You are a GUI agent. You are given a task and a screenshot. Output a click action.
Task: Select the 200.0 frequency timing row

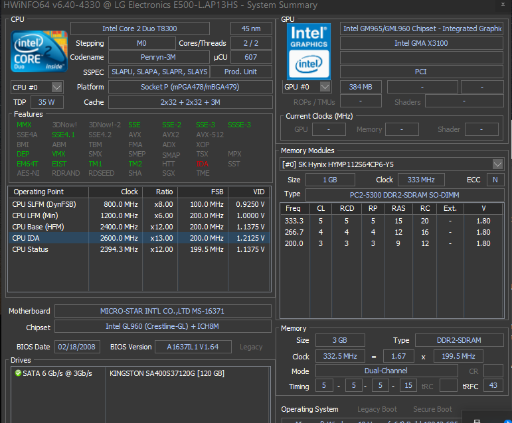392,243
